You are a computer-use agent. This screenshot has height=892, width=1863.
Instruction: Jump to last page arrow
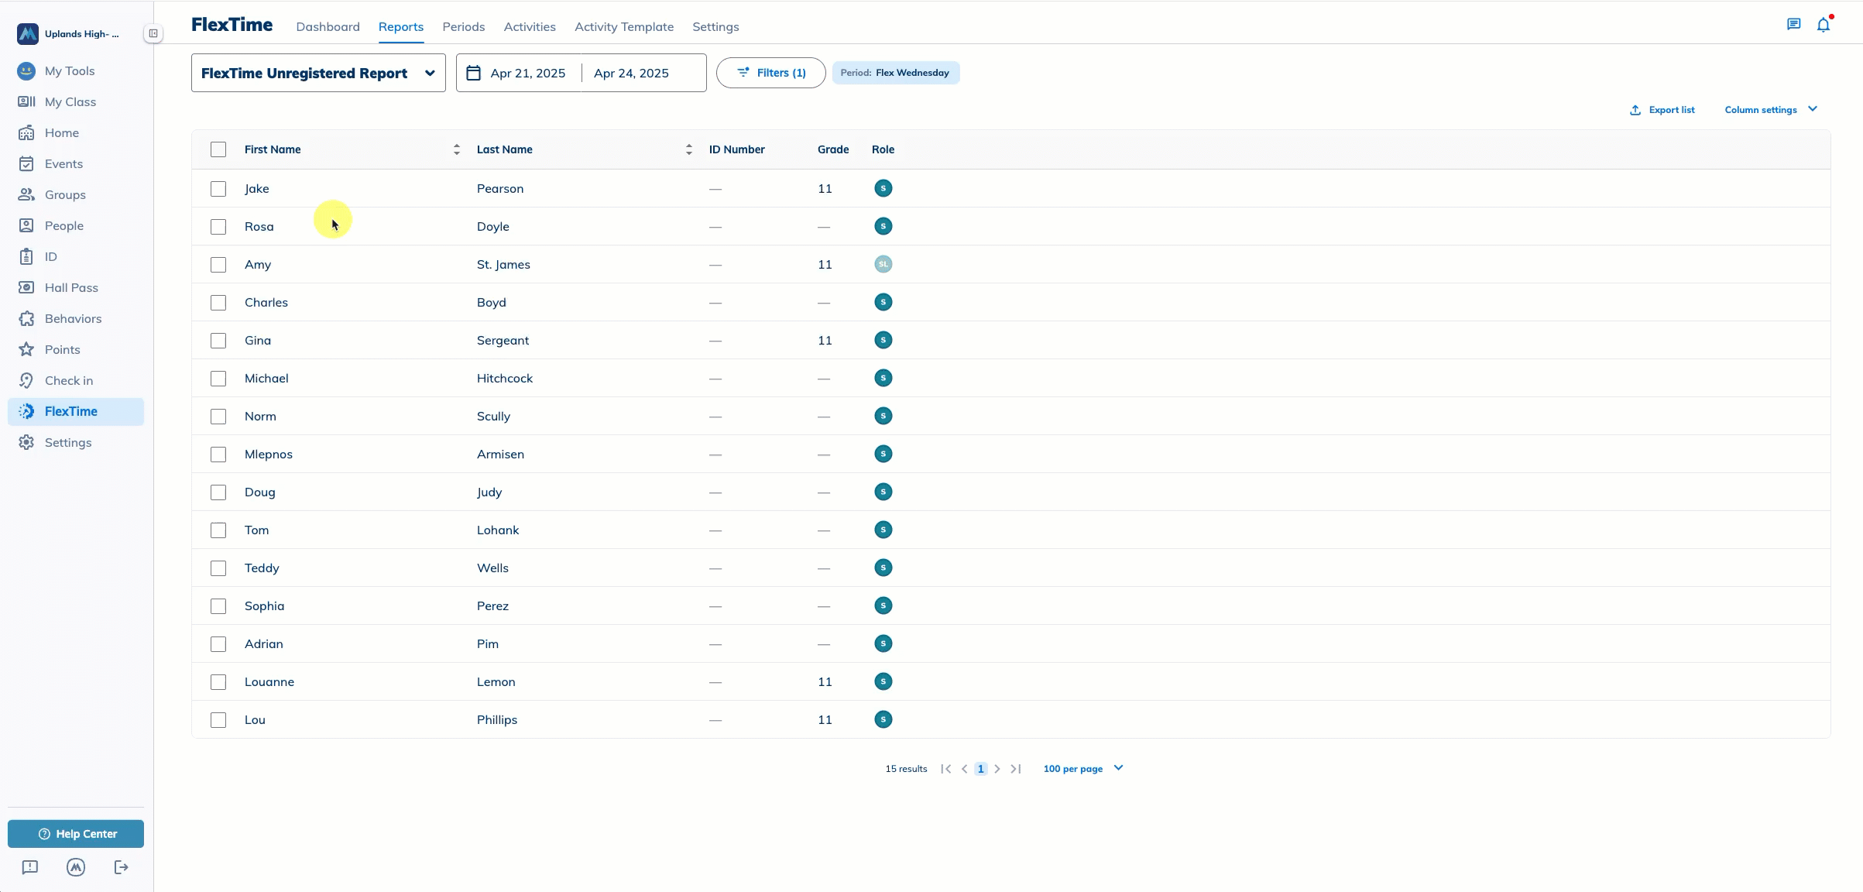[x=1016, y=769]
